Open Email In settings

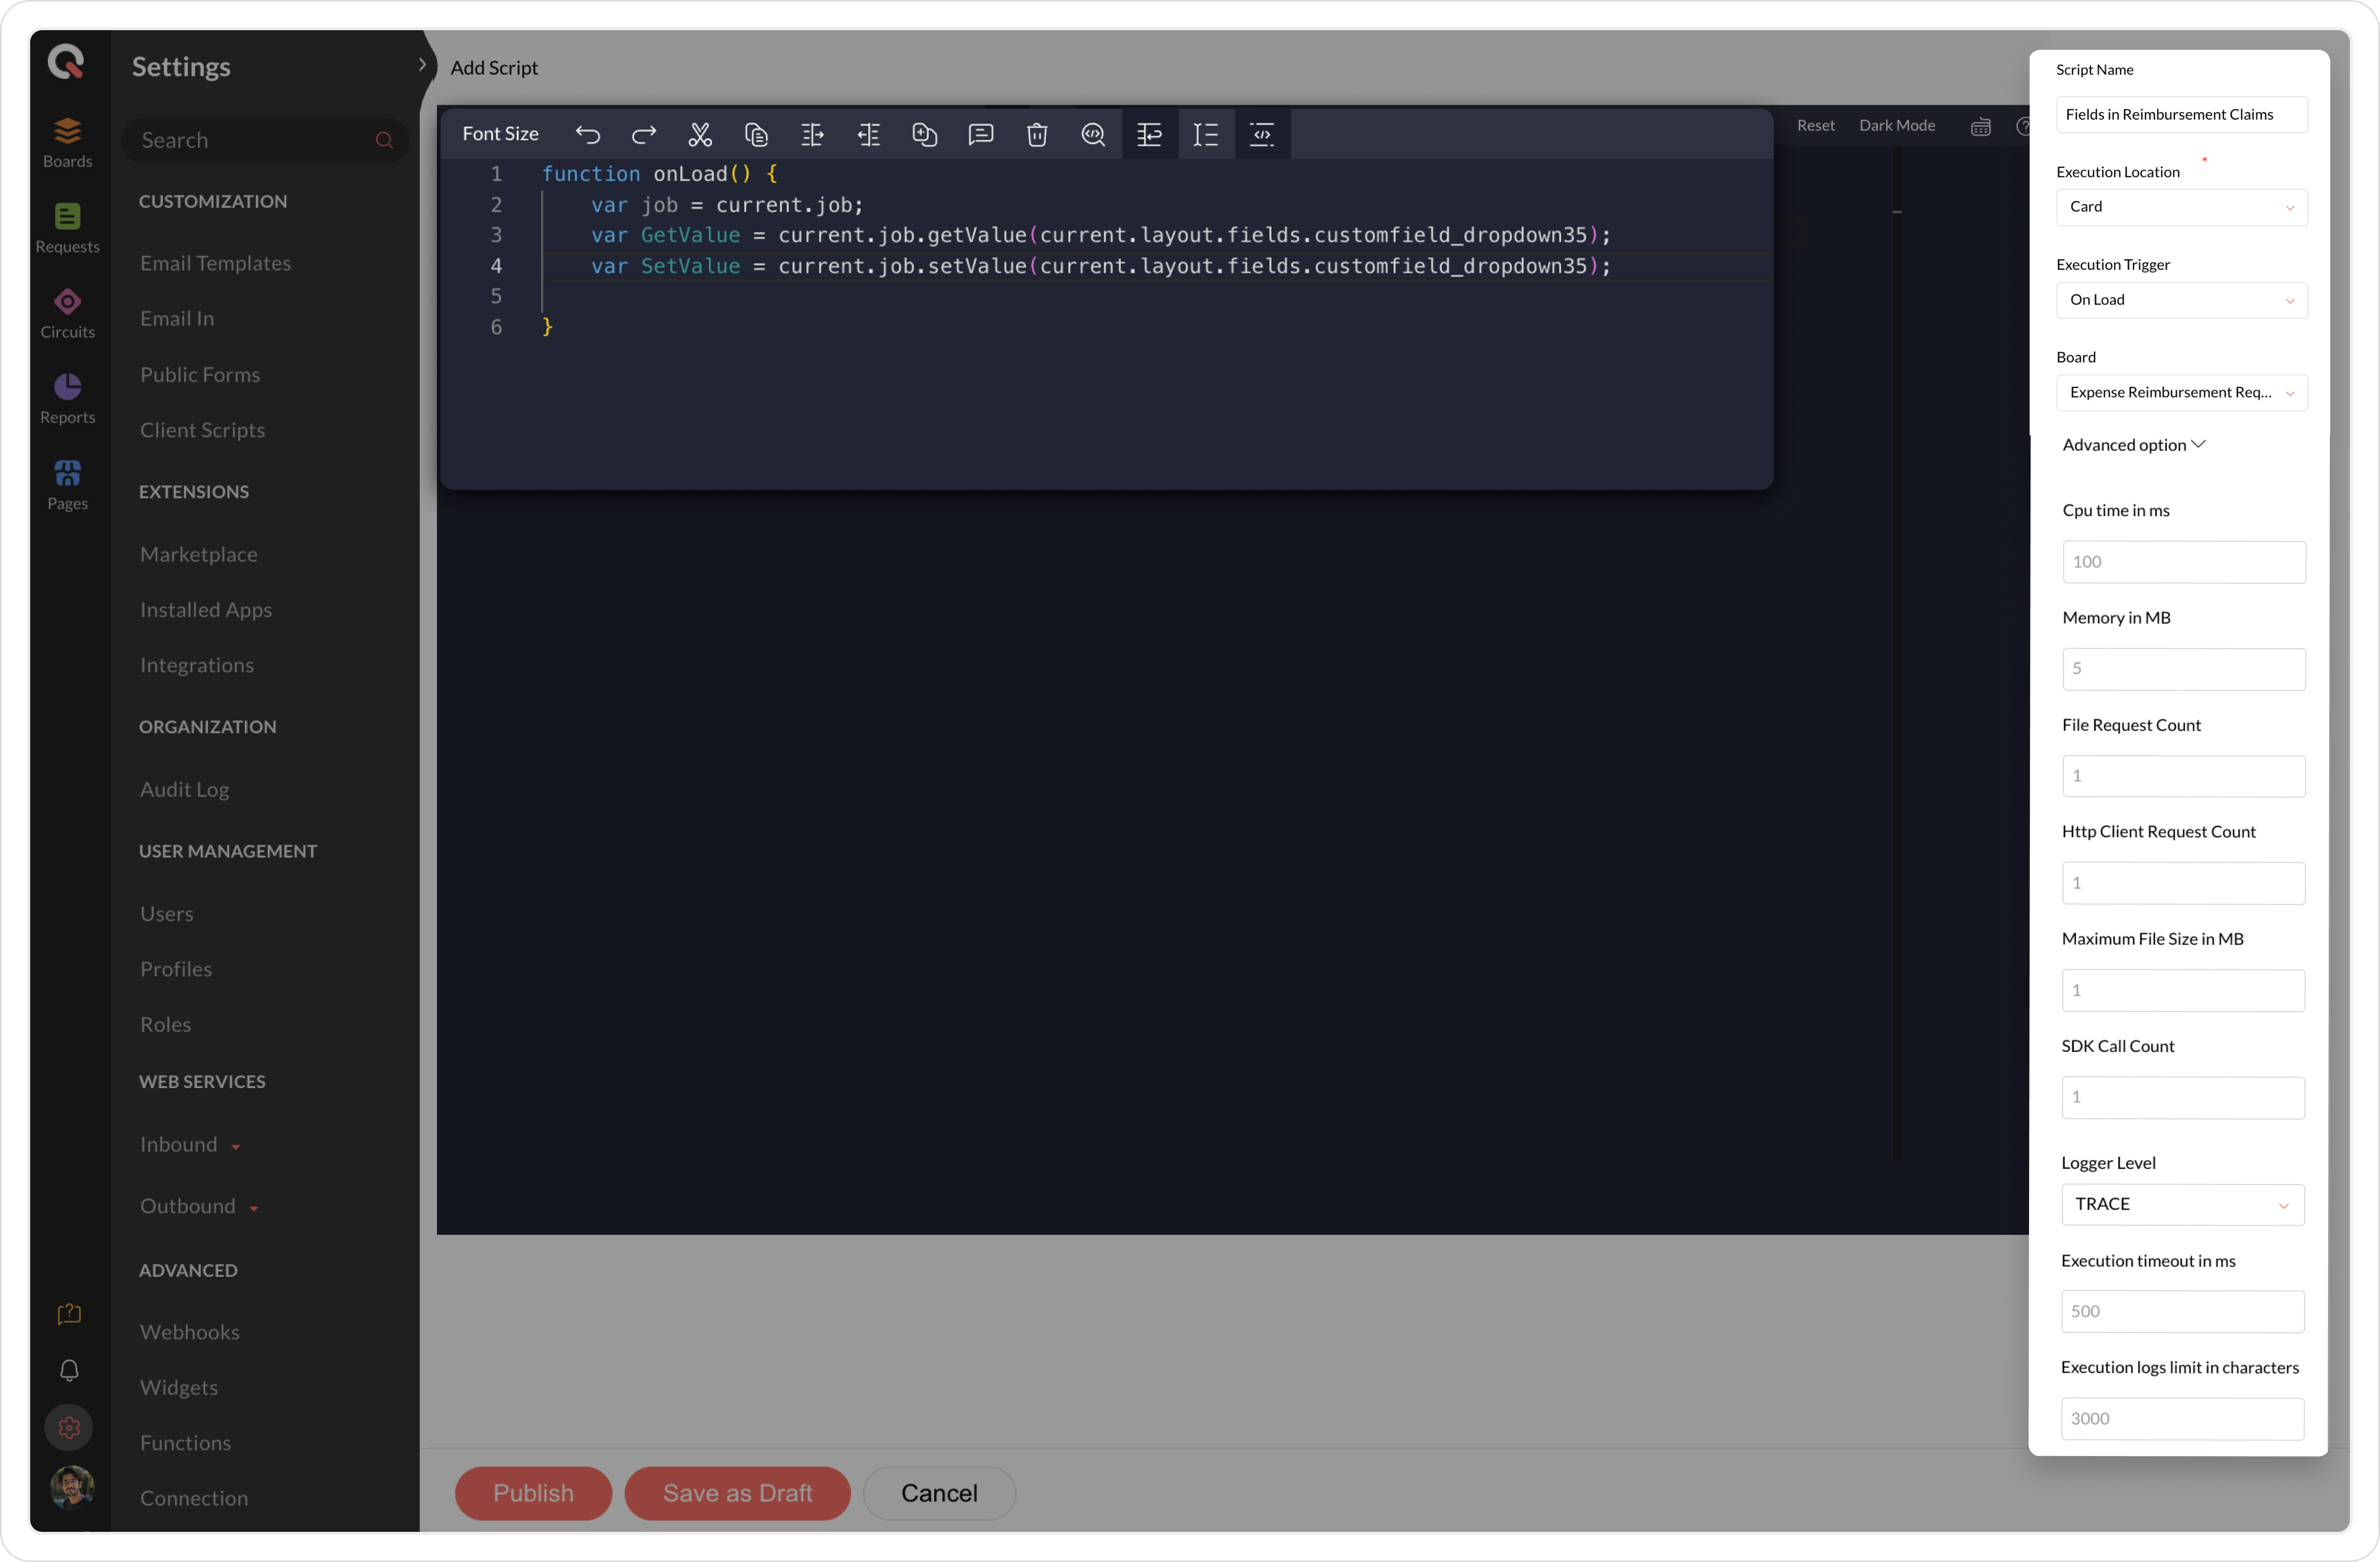pyautogui.click(x=177, y=318)
